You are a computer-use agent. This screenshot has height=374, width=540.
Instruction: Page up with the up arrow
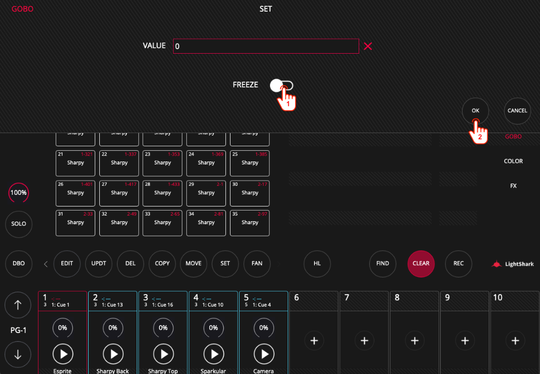point(18,305)
